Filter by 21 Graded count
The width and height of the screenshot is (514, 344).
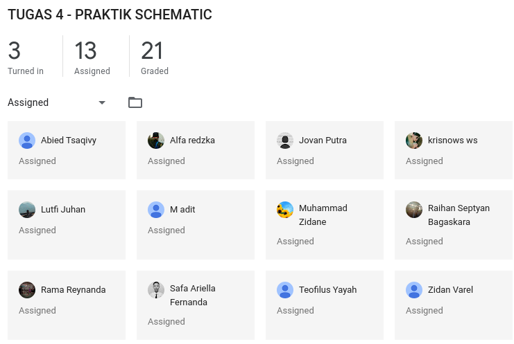point(155,57)
